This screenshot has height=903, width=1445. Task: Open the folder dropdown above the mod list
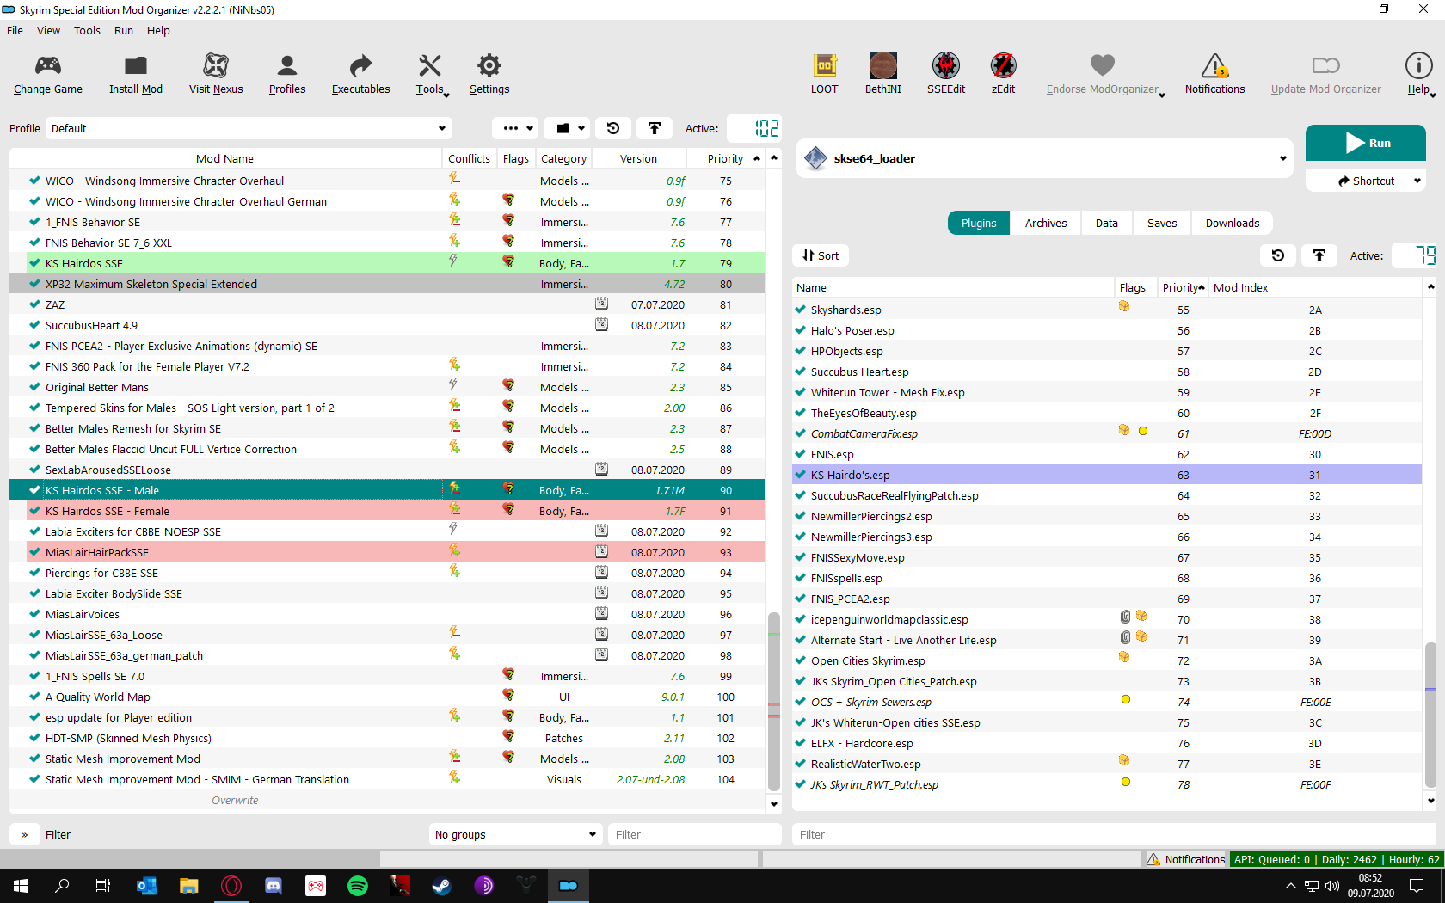[x=568, y=128]
